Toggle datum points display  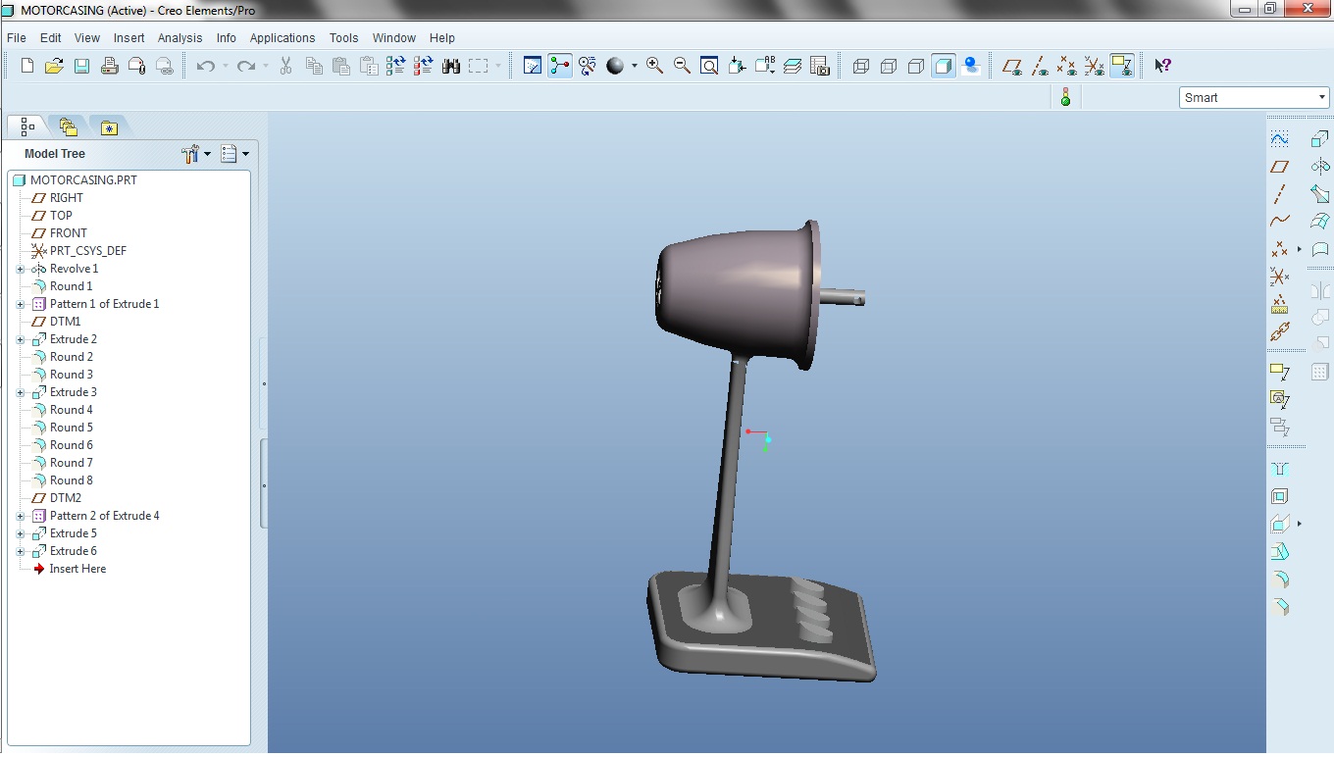pyautogui.click(x=1067, y=66)
